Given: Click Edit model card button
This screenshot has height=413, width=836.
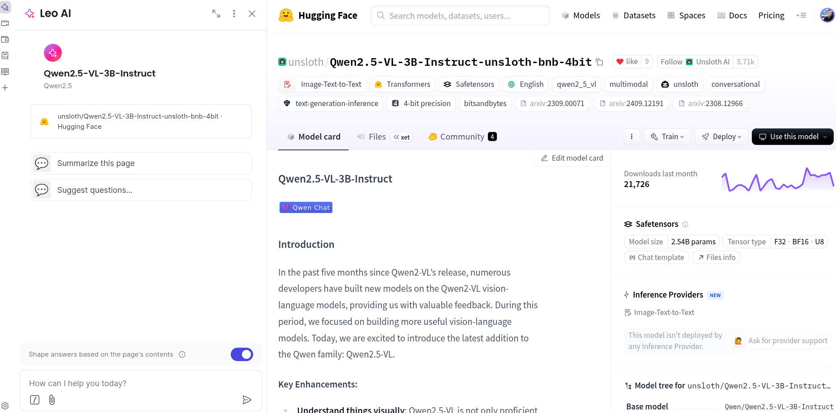Looking at the screenshot, I should [572, 158].
